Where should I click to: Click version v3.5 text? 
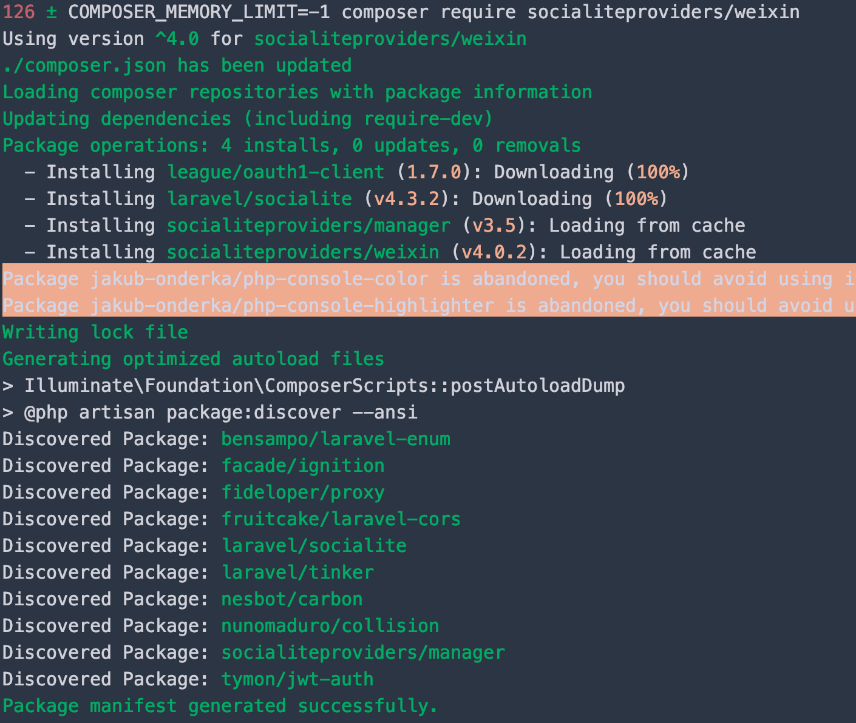494,226
